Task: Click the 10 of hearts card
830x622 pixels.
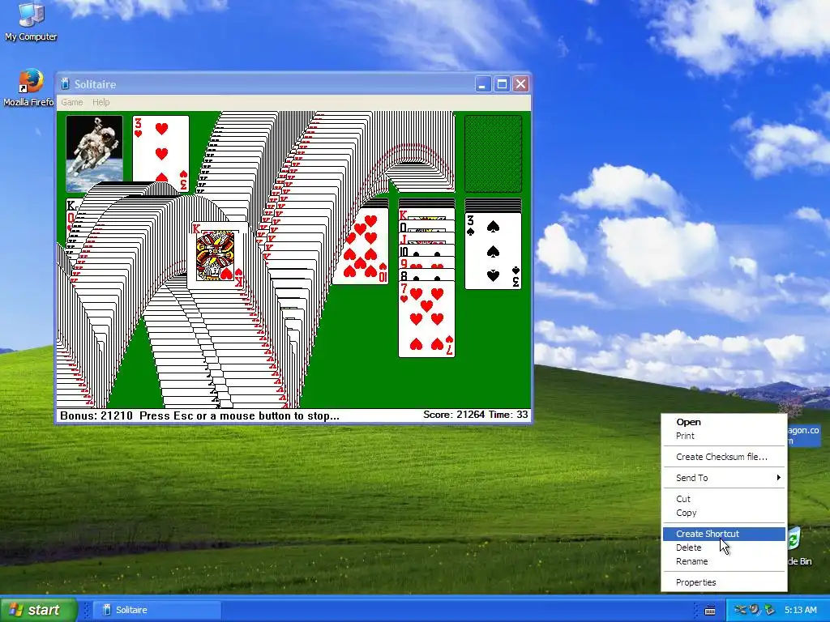Action: click(362, 246)
